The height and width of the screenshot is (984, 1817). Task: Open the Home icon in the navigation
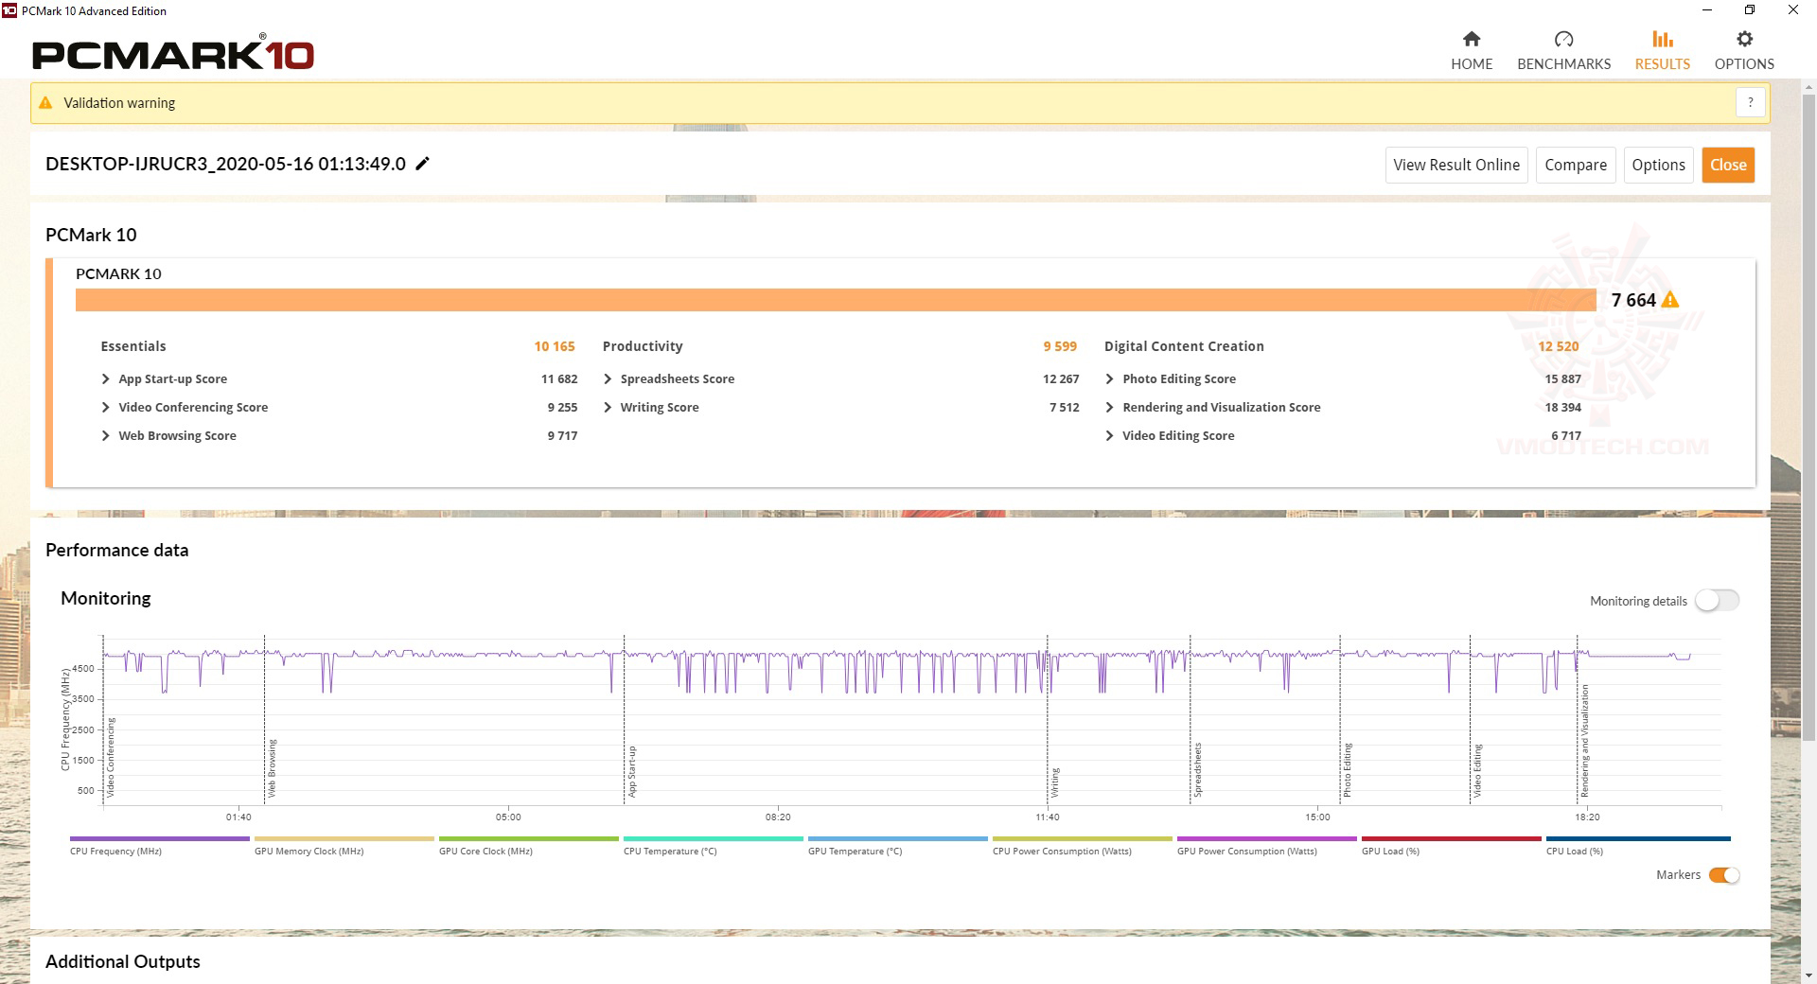pos(1471,39)
